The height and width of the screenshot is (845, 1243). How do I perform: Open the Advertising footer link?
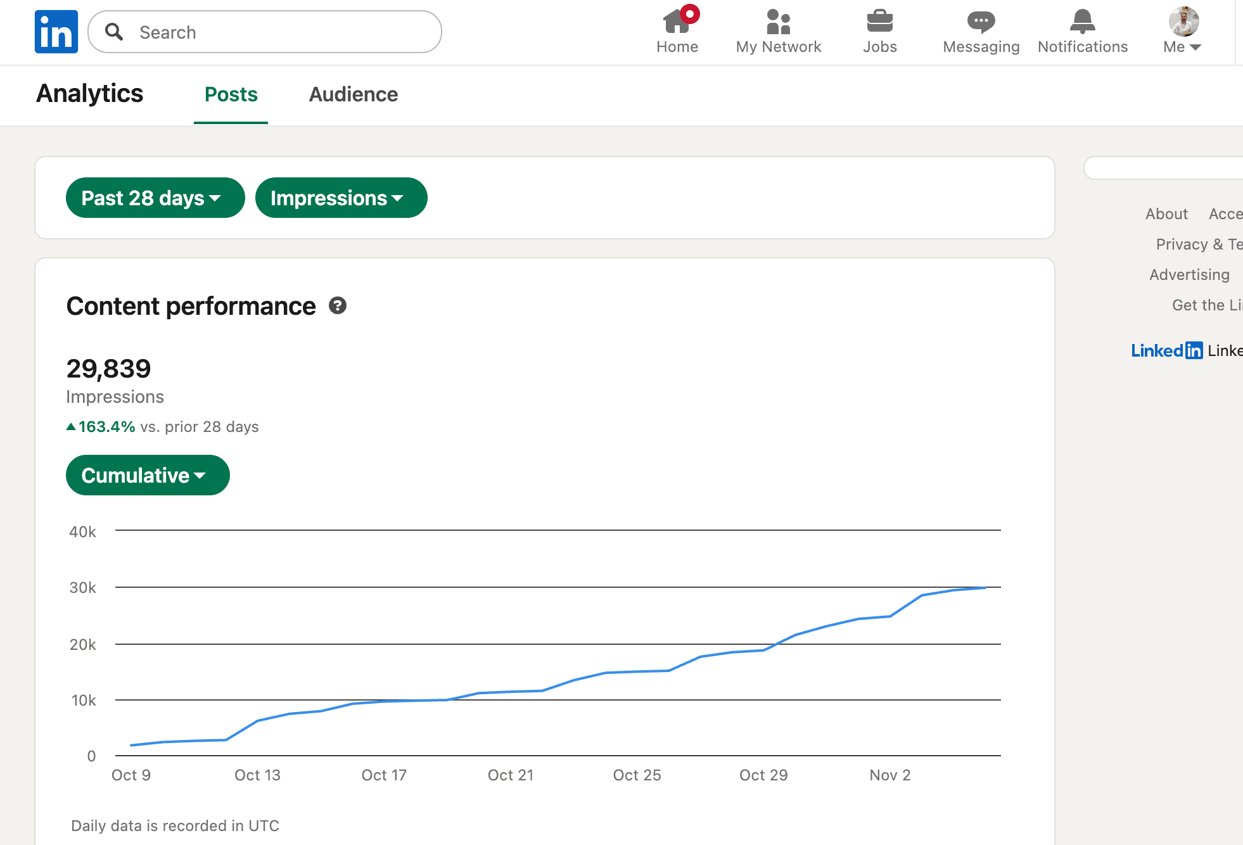tap(1189, 275)
